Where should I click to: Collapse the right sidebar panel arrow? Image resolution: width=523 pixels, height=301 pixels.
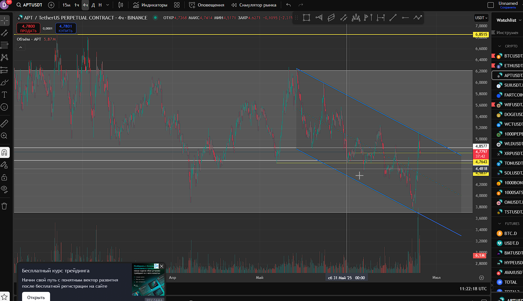coord(491,285)
